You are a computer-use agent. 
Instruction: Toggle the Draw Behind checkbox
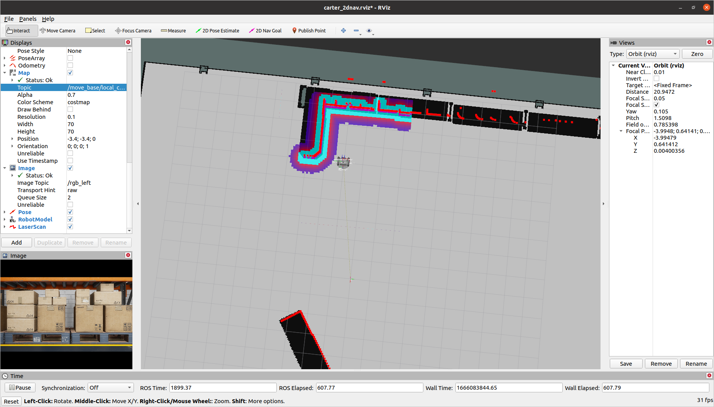70,110
